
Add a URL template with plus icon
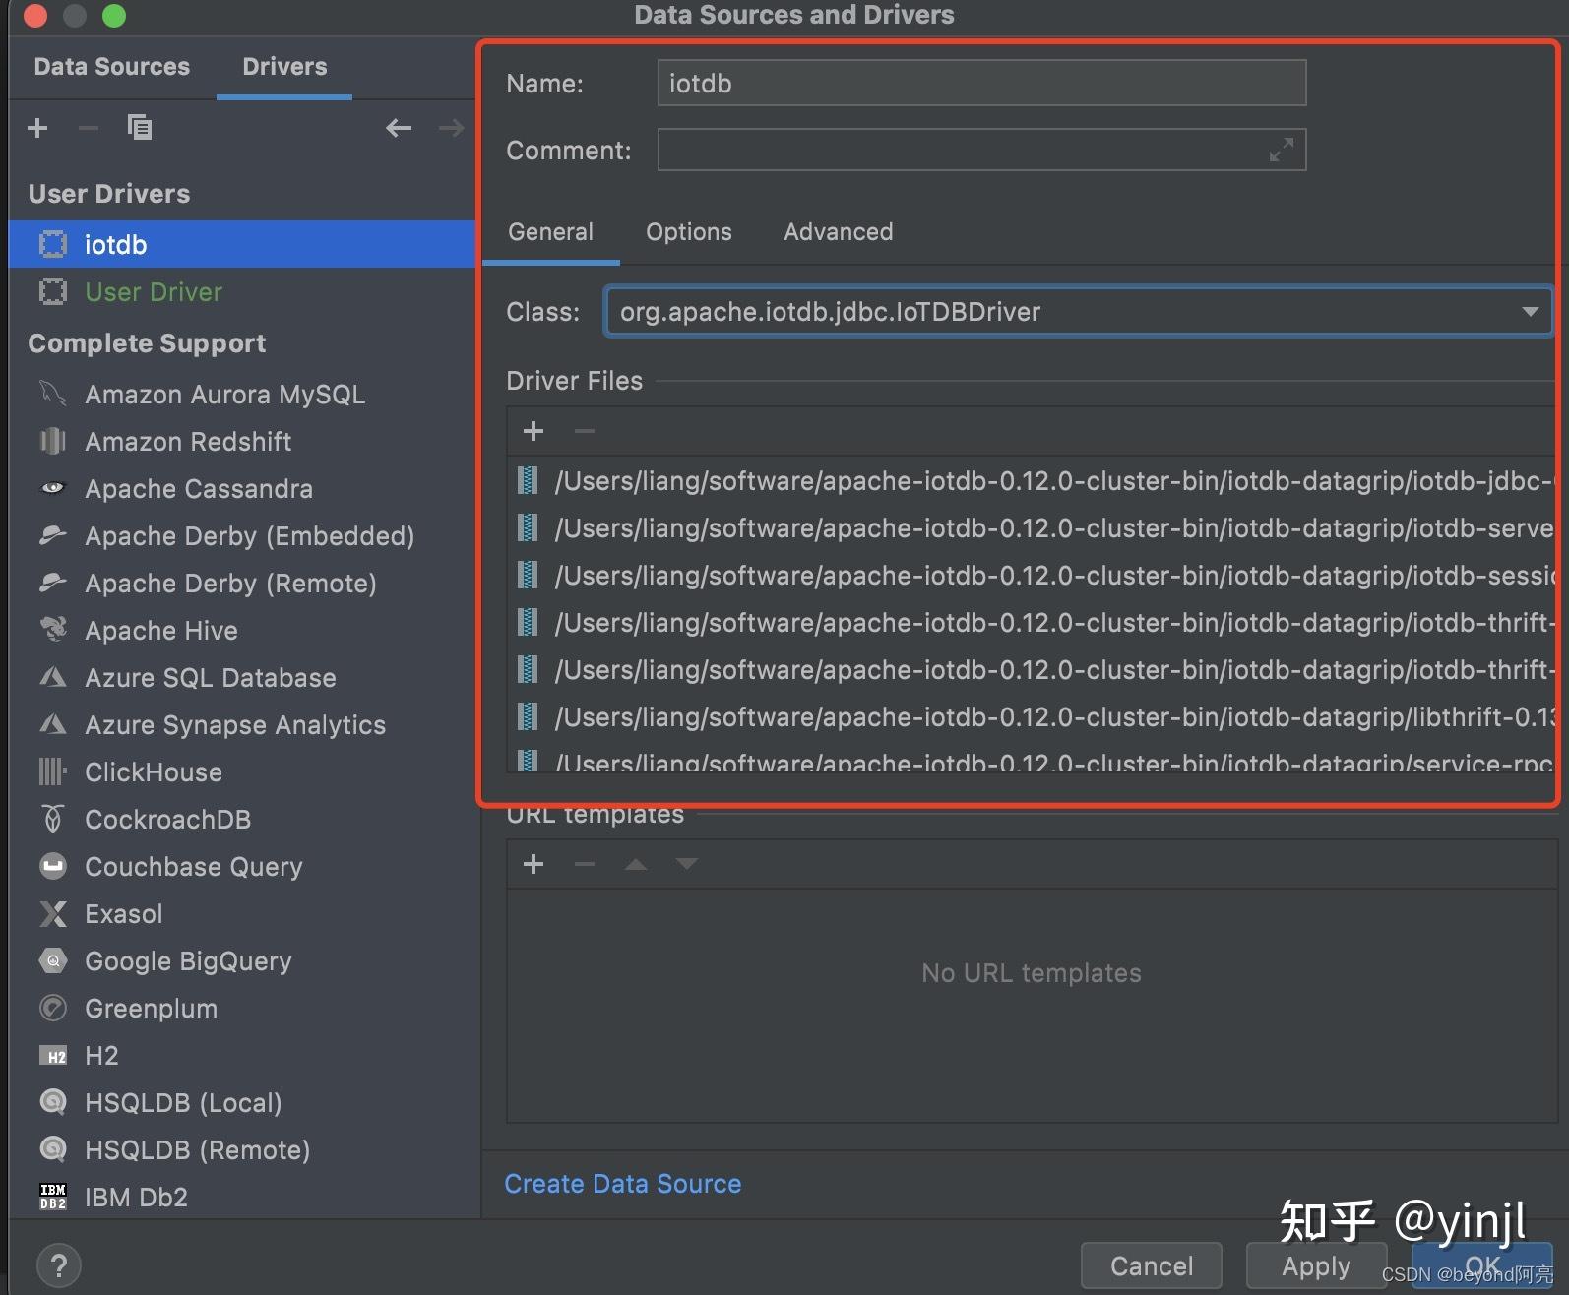tap(533, 864)
